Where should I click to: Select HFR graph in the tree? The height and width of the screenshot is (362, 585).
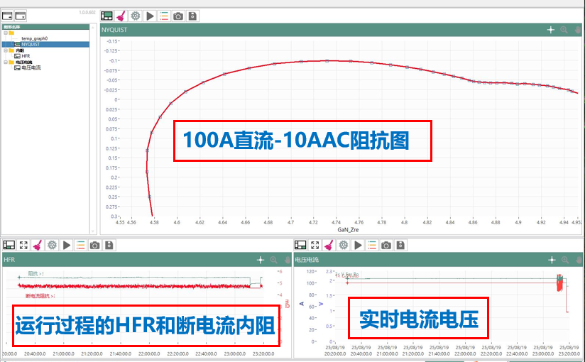click(25, 56)
